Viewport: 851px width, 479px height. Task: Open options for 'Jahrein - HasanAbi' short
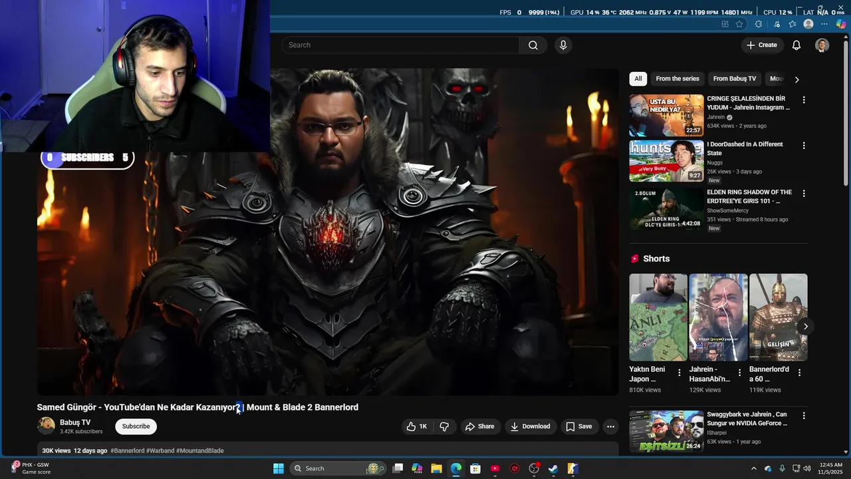[x=739, y=373]
